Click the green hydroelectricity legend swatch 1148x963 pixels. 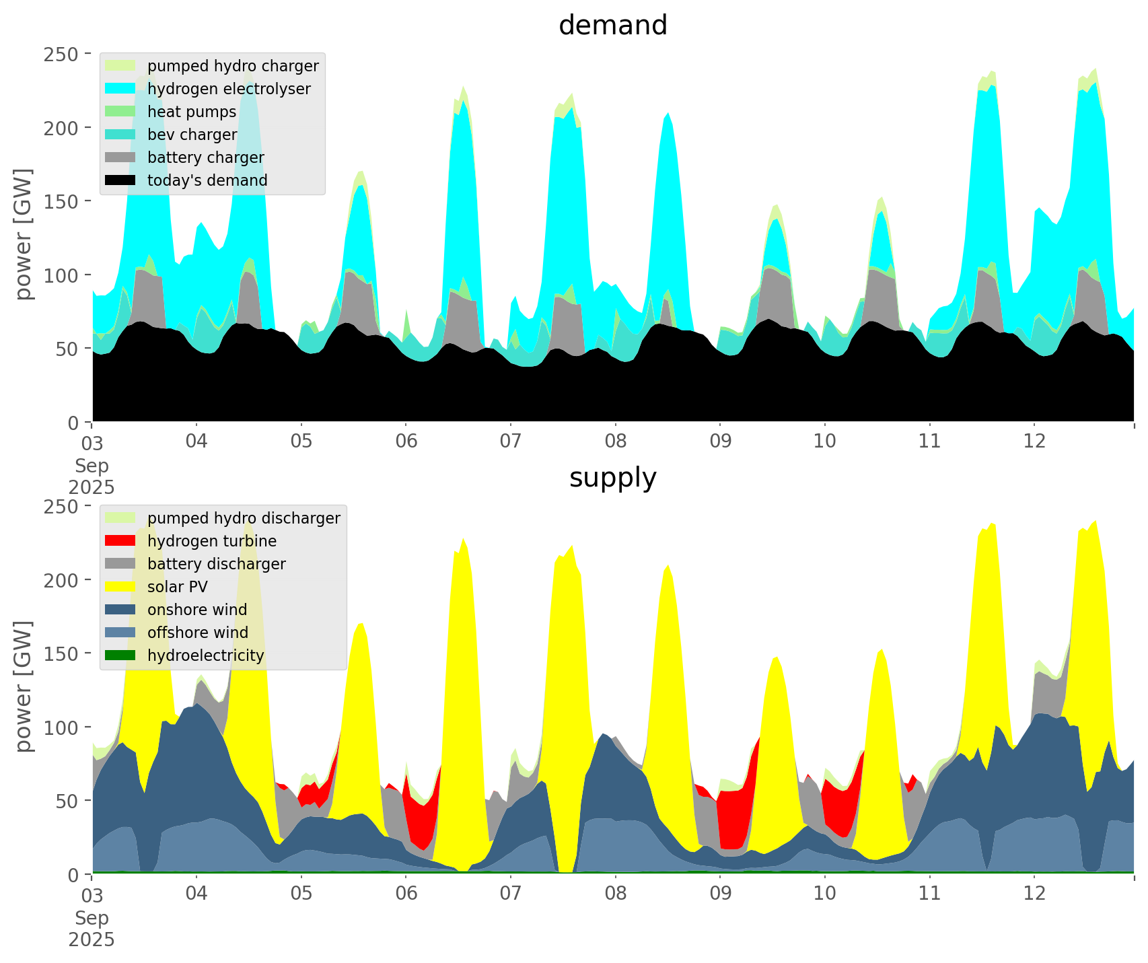tap(121, 655)
